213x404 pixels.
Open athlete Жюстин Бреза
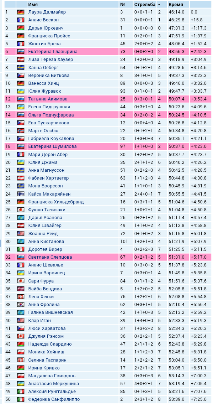coord(44,44)
